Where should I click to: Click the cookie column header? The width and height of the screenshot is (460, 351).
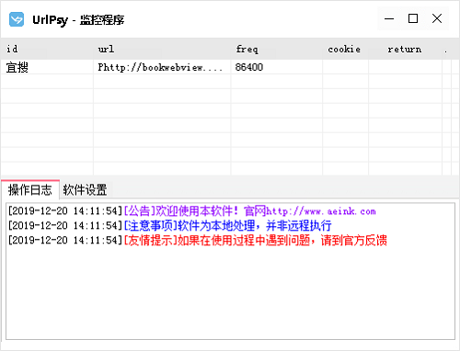click(345, 49)
